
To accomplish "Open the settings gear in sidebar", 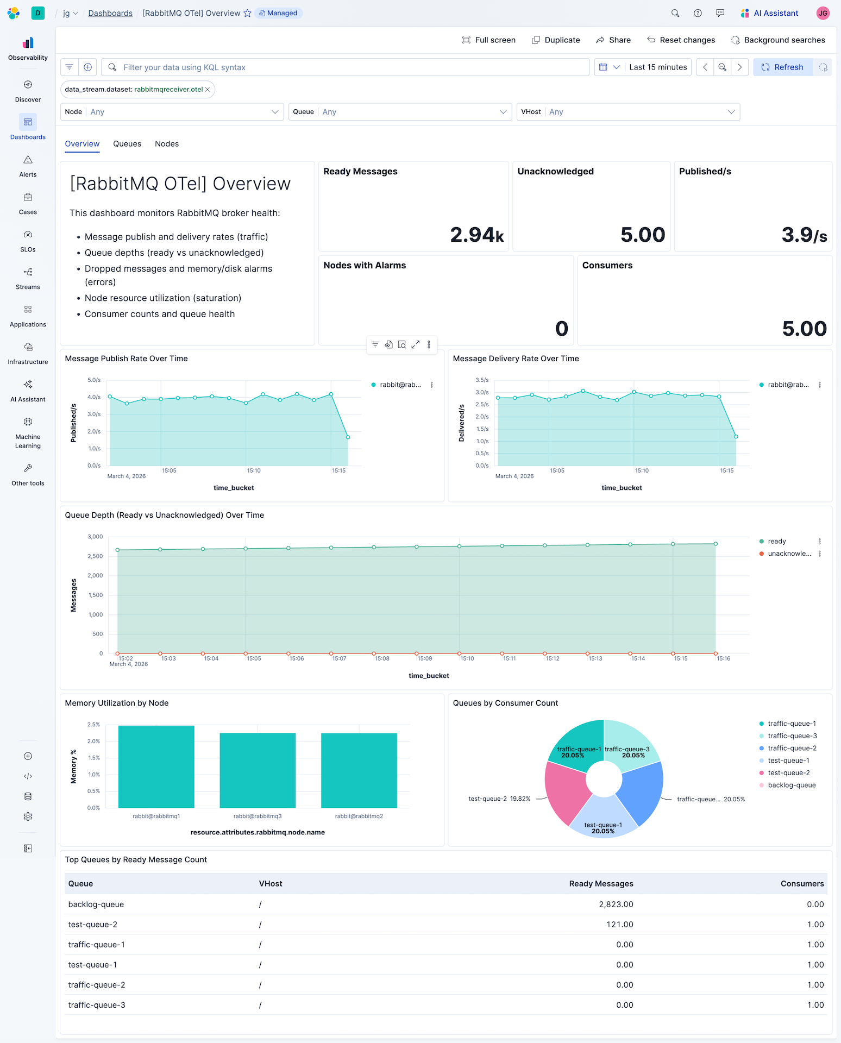I will coord(28,816).
